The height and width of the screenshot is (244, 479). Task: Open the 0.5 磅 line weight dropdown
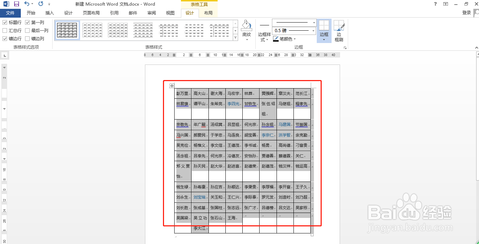314,31
